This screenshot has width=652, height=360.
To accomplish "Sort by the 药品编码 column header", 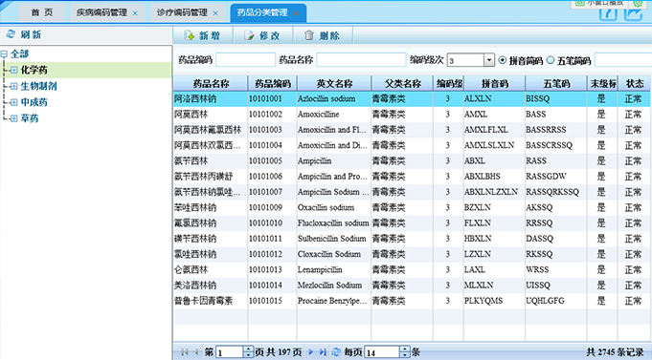I will pos(272,84).
